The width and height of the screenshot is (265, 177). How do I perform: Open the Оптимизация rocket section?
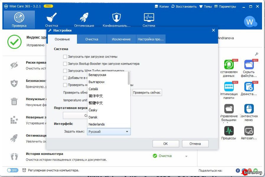click(x=84, y=20)
